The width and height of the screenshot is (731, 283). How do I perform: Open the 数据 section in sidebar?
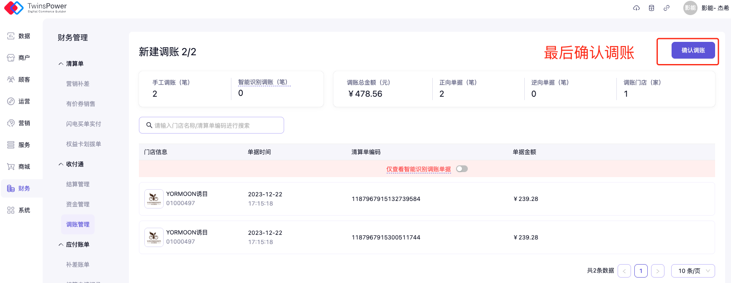pyautogui.click(x=19, y=36)
